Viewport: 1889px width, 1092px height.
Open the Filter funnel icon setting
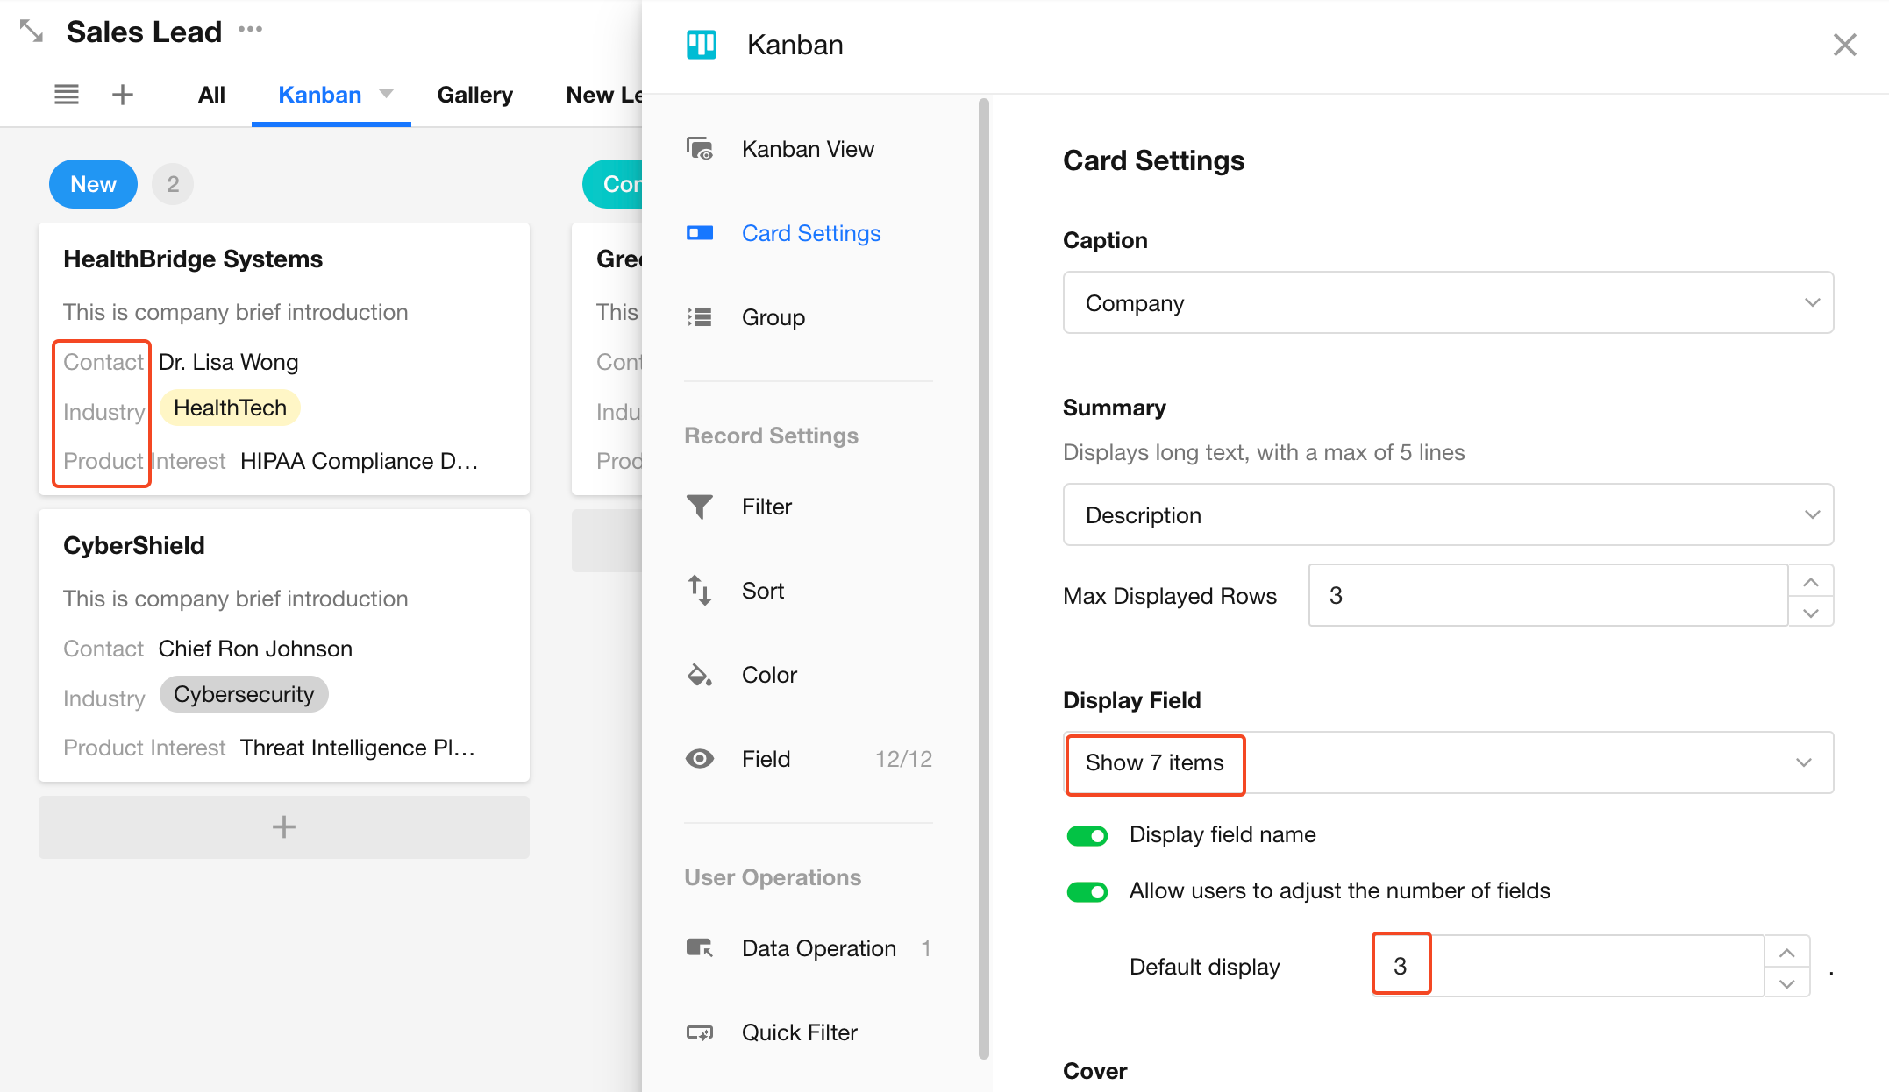click(x=699, y=507)
